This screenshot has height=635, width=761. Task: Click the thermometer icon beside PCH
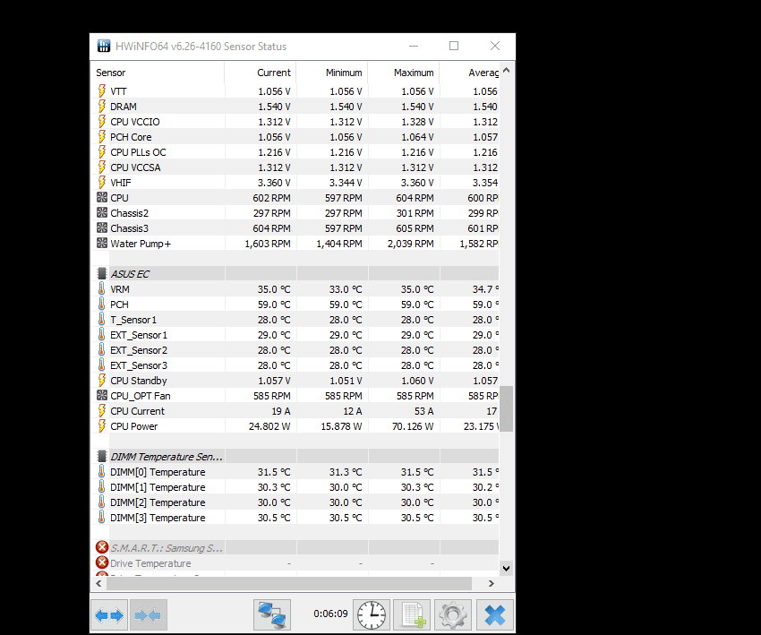tap(101, 304)
